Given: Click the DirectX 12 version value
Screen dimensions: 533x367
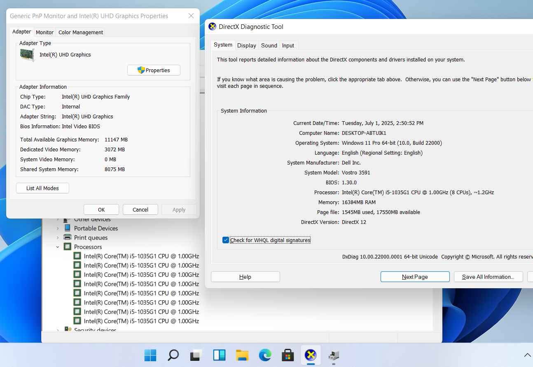Looking at the screenshot, I should [354, 222].
